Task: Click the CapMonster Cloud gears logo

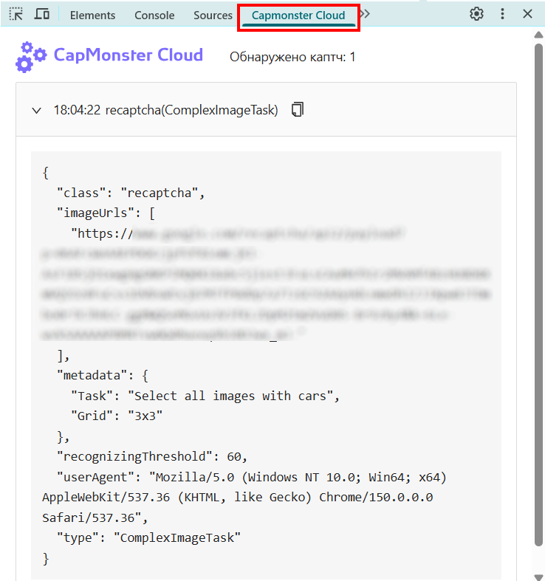Action: tap(31, 57)
